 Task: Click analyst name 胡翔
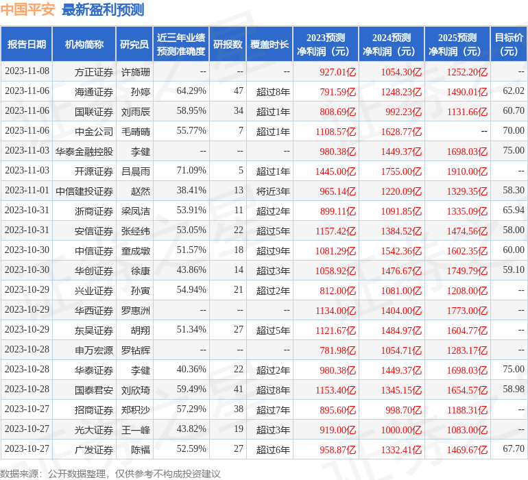point(141,331)
